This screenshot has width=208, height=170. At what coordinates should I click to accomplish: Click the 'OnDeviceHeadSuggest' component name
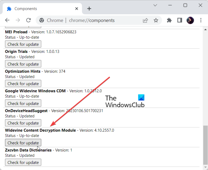click(x=26, y=111)
